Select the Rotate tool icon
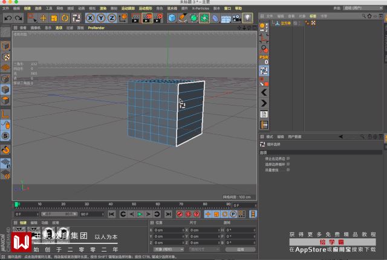 pyautogui.click(x=64, y=18)
